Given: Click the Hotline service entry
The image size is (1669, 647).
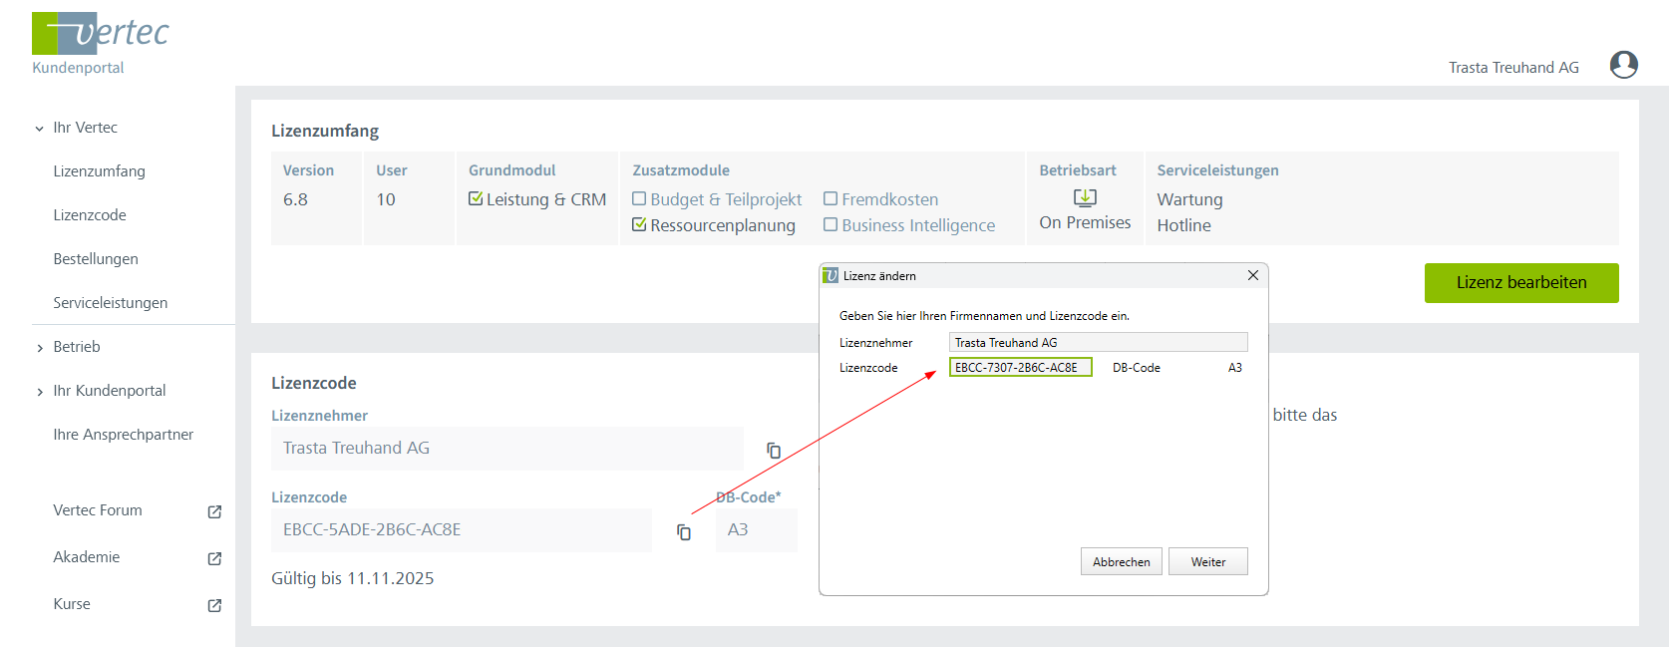Looking at the screenshot, I should (x=1183, y=225).
